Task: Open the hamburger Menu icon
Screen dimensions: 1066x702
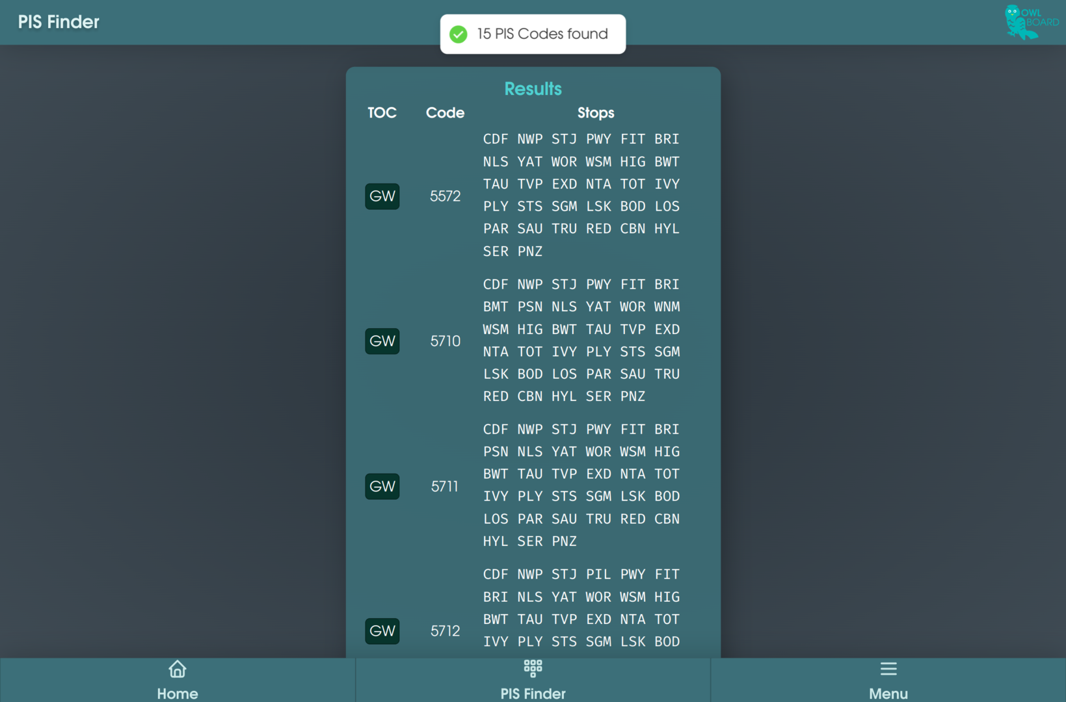Action: click(888, 669)
